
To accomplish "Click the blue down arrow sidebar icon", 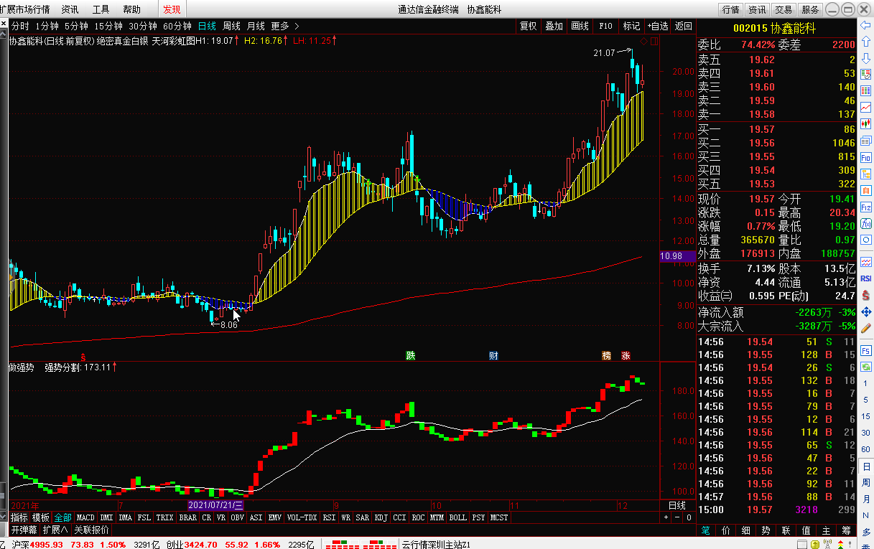I will (866, 58).
